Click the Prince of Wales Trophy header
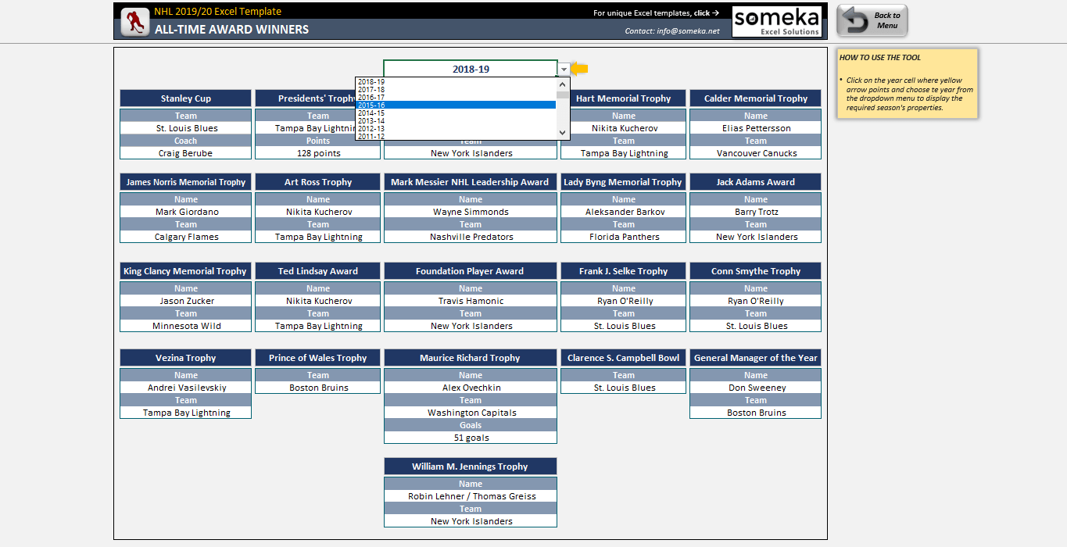The width and height of the screenshot is (1067, 547). point(318,358)
